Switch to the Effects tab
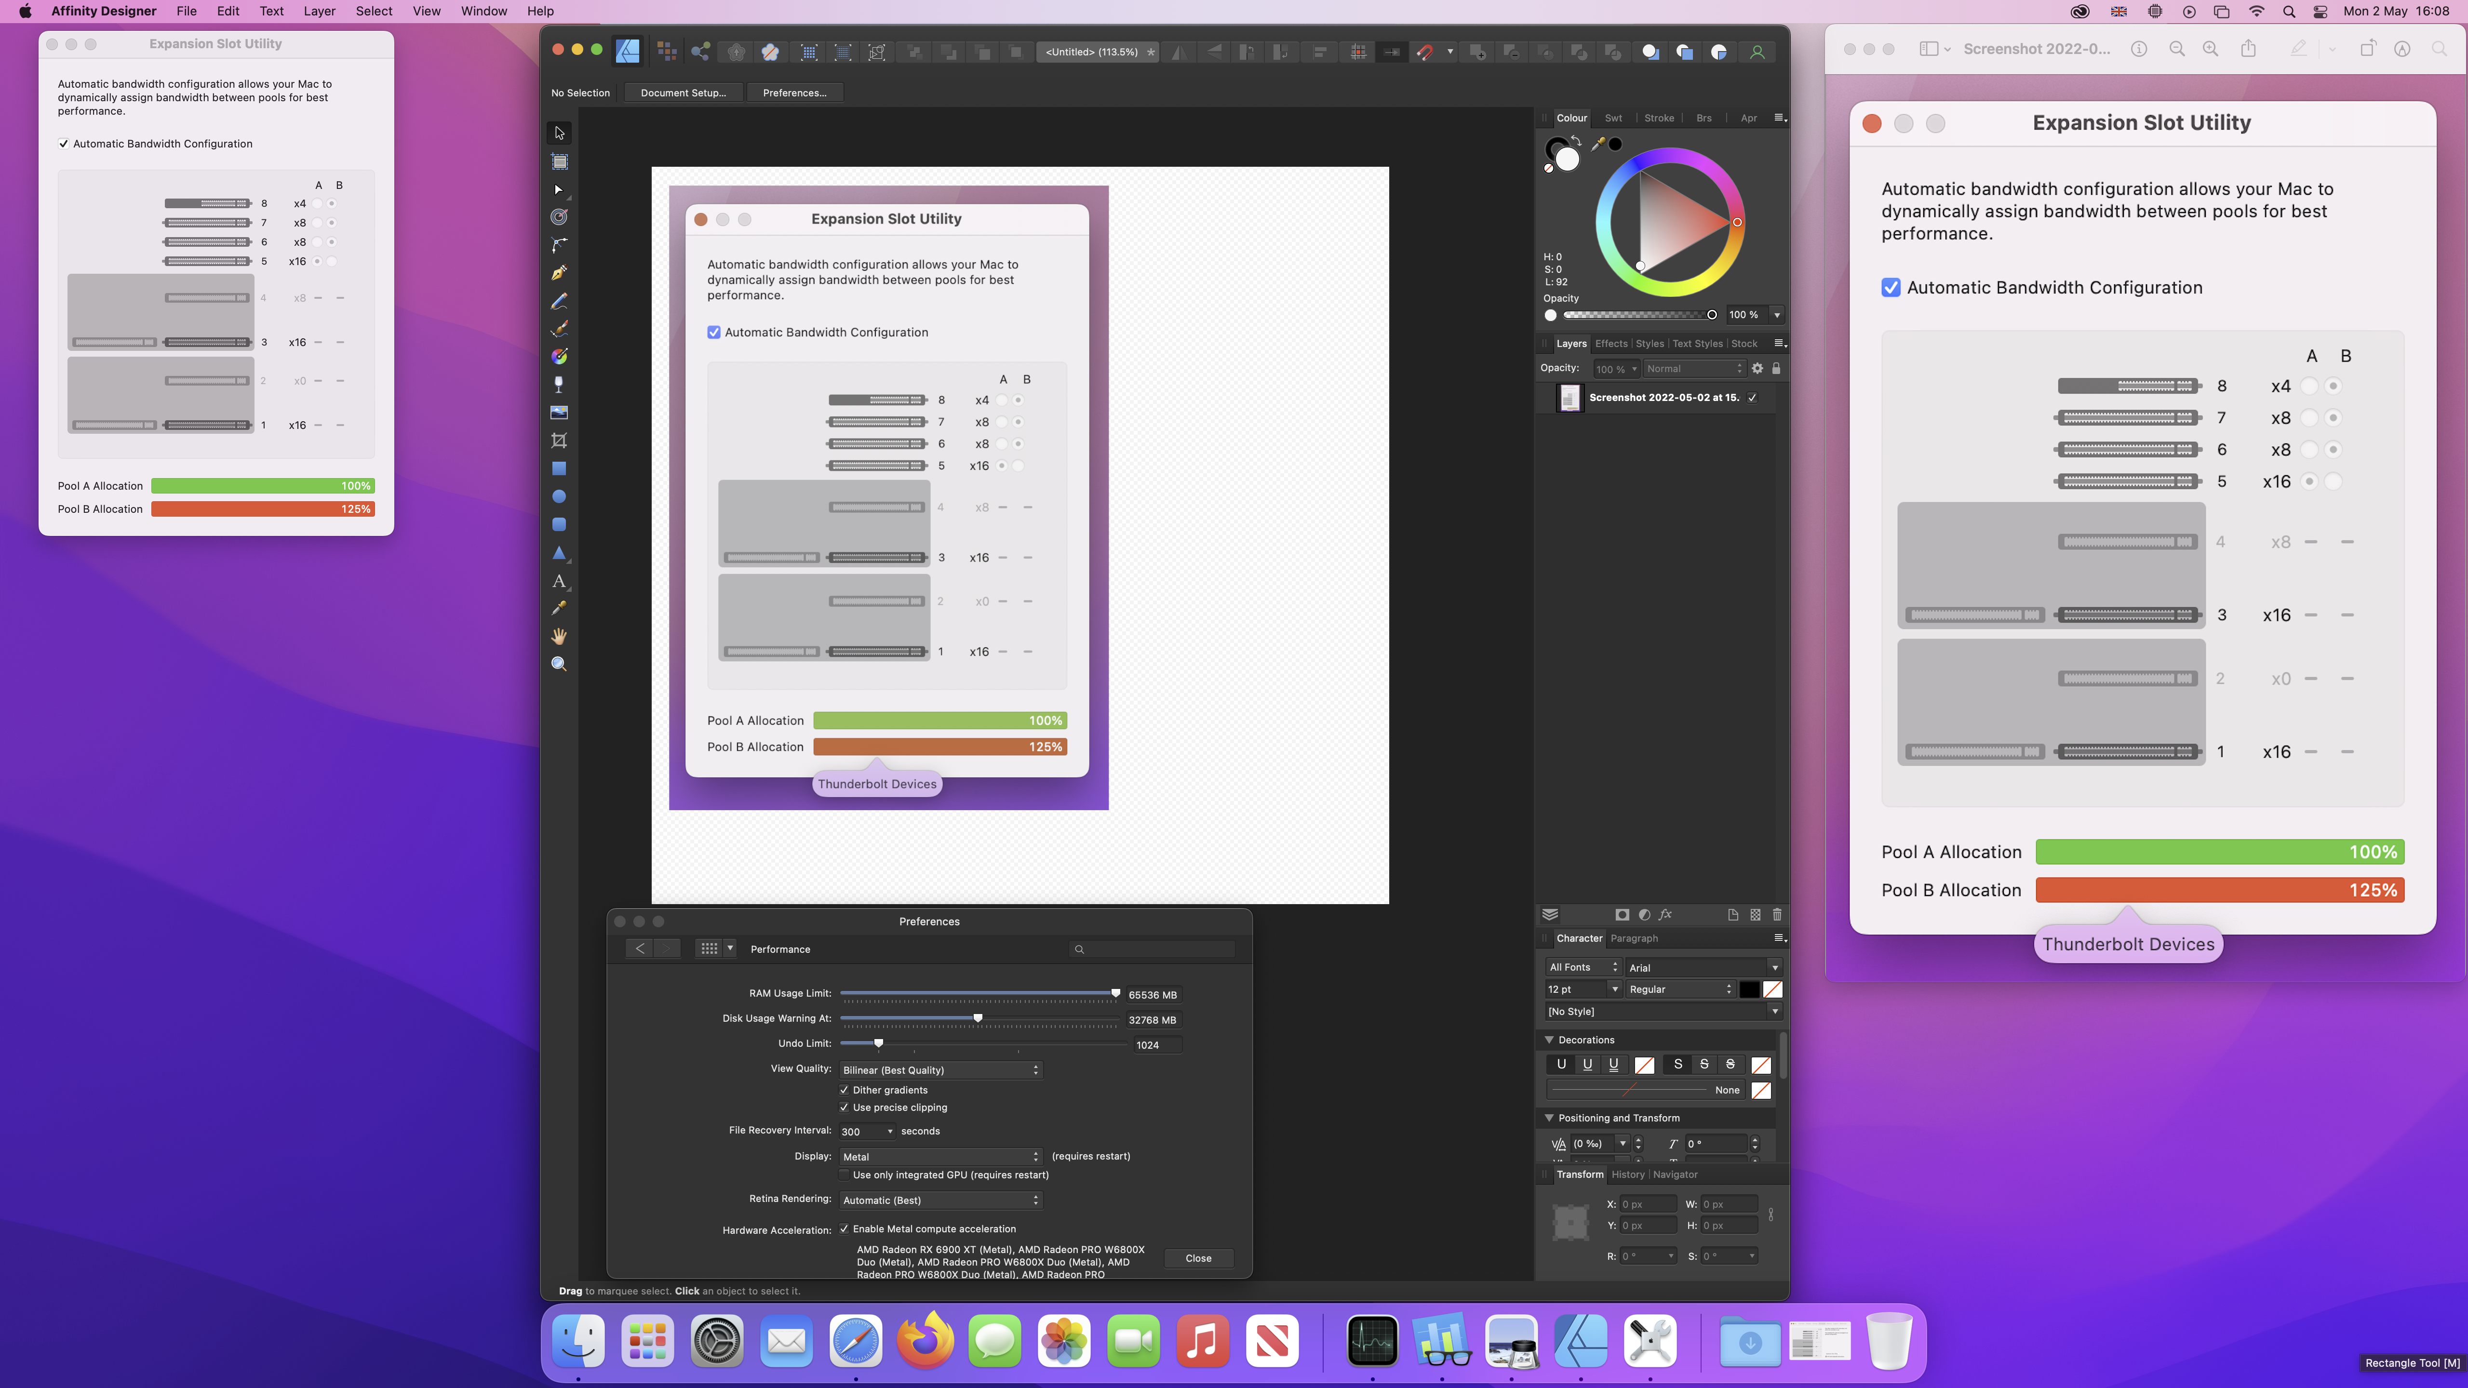2468x1388 pixels. coord(1610,344)
